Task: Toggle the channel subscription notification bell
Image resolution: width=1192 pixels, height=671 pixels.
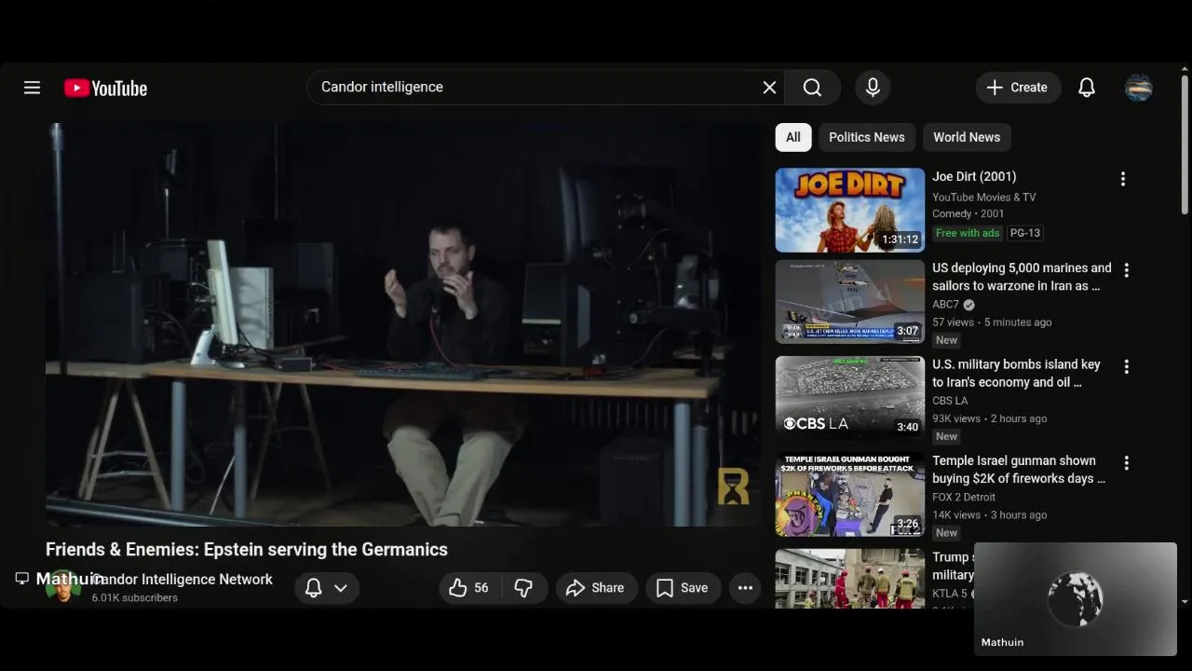Action: point(314,588)
